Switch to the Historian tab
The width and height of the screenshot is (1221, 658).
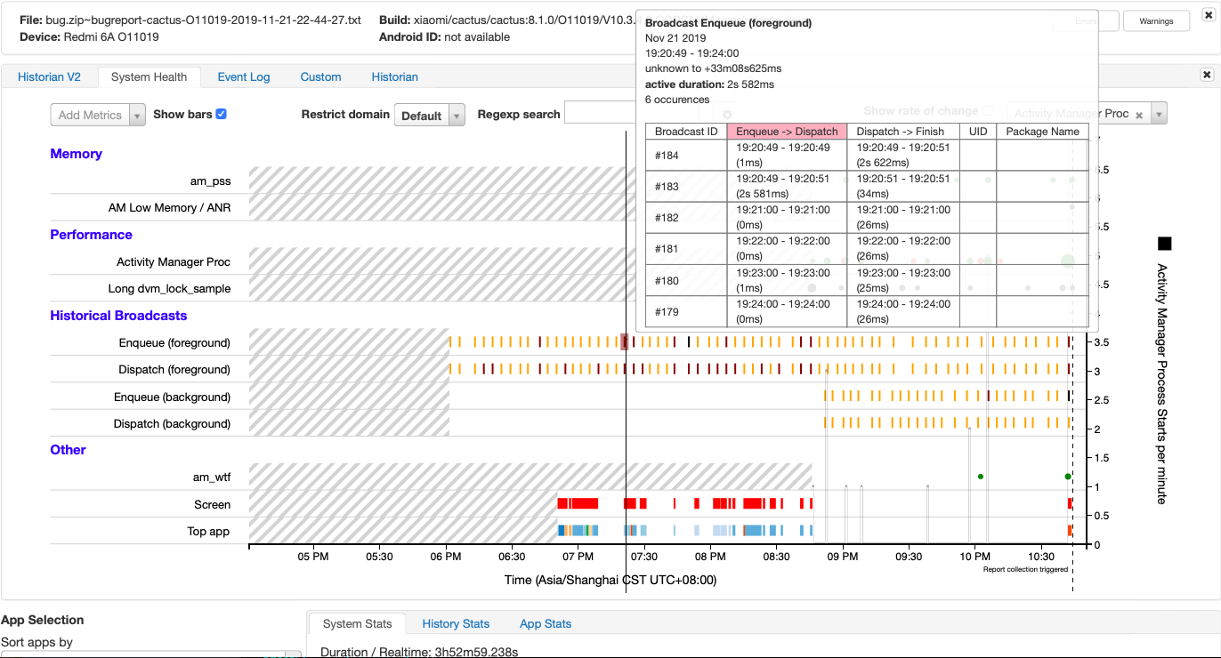395,77
